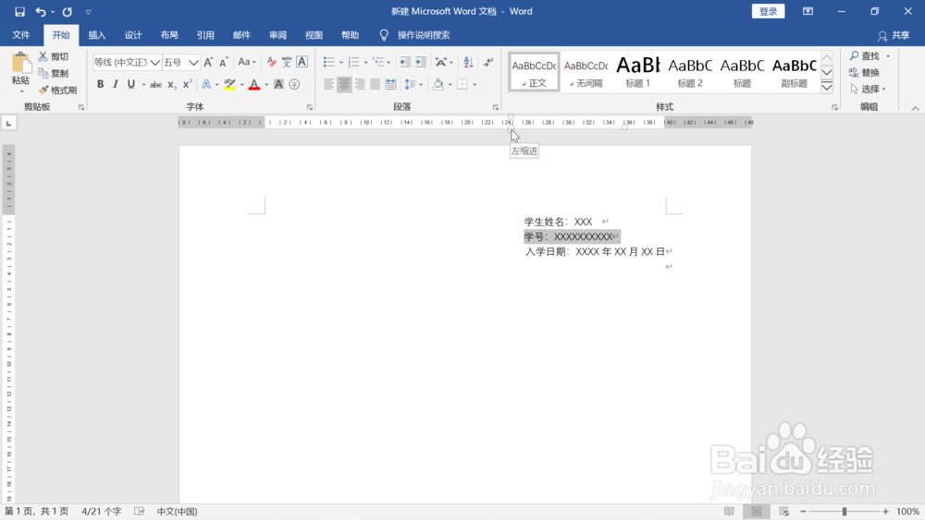Expand the styles gallery with the more arrow
Image resolution: width=925 pixels, height=520 pixels.
tap(827, 87)
